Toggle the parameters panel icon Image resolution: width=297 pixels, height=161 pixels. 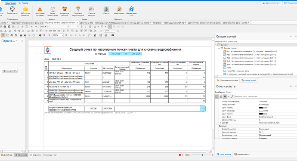coord(3,35)
